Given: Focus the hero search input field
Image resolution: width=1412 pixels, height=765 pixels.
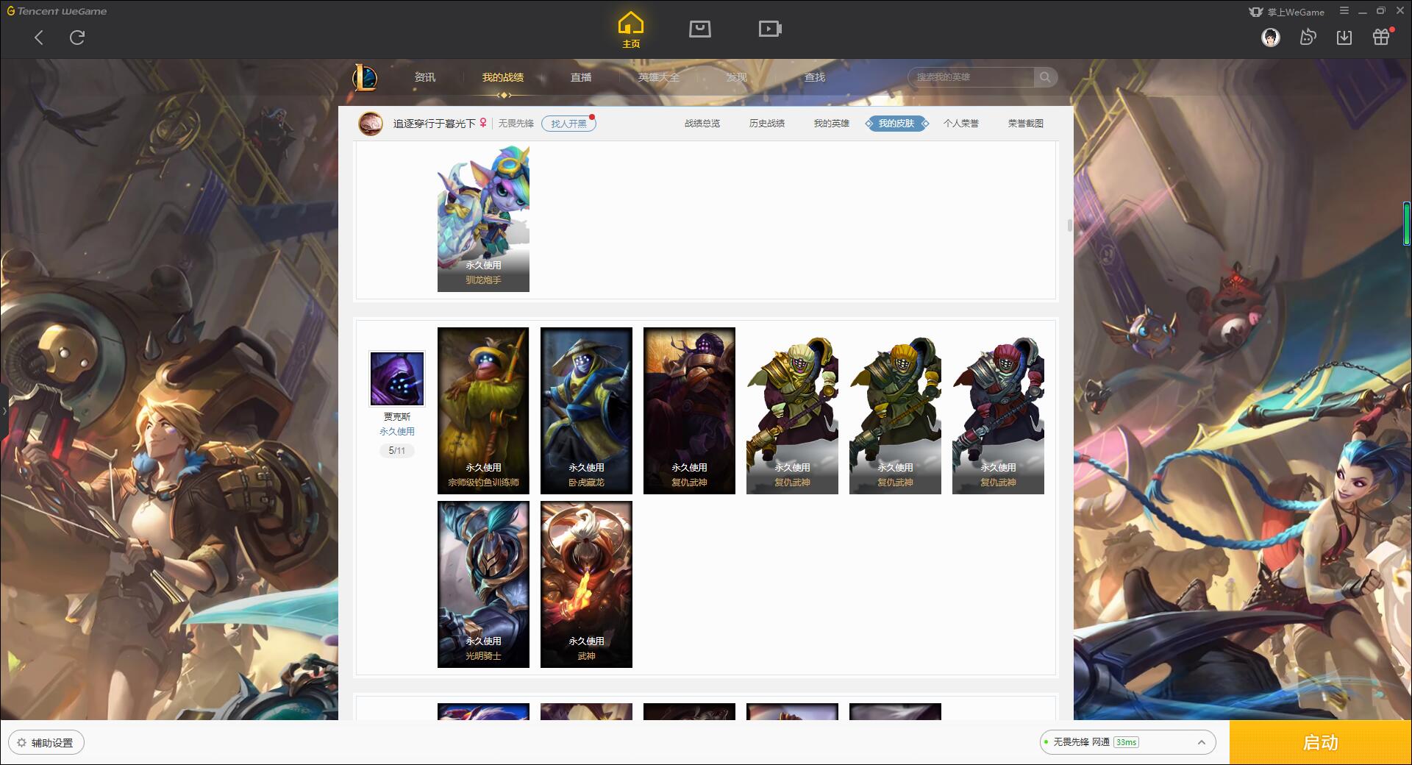Looking at the screenshot, I should 972,77.
